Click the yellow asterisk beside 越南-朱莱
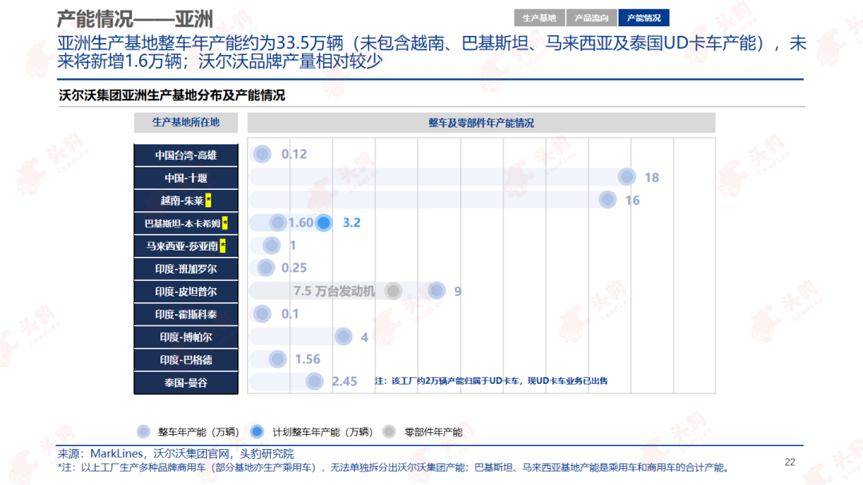863x485 pixels. (x=208, y=200)
